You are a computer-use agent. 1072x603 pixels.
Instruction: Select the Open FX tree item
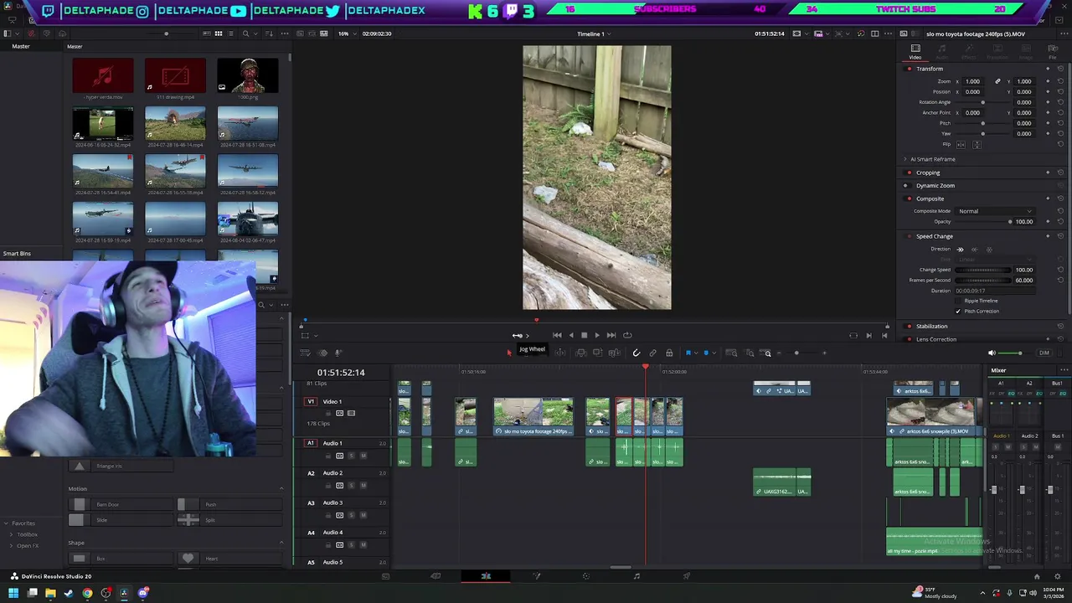point(28,546)
